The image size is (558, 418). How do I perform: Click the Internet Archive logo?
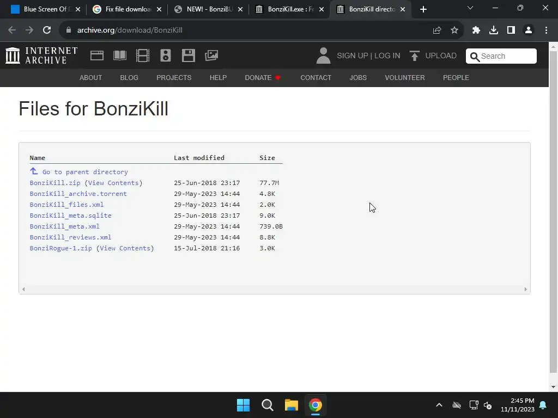(x=41, y=56)
